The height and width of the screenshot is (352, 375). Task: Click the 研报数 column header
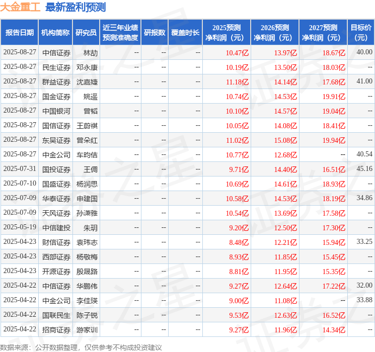click(155, 33)
